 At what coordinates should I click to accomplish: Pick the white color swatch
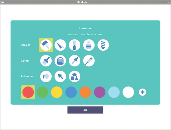click(128, 92)
